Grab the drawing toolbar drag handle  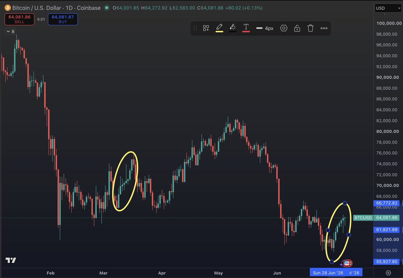195,28
